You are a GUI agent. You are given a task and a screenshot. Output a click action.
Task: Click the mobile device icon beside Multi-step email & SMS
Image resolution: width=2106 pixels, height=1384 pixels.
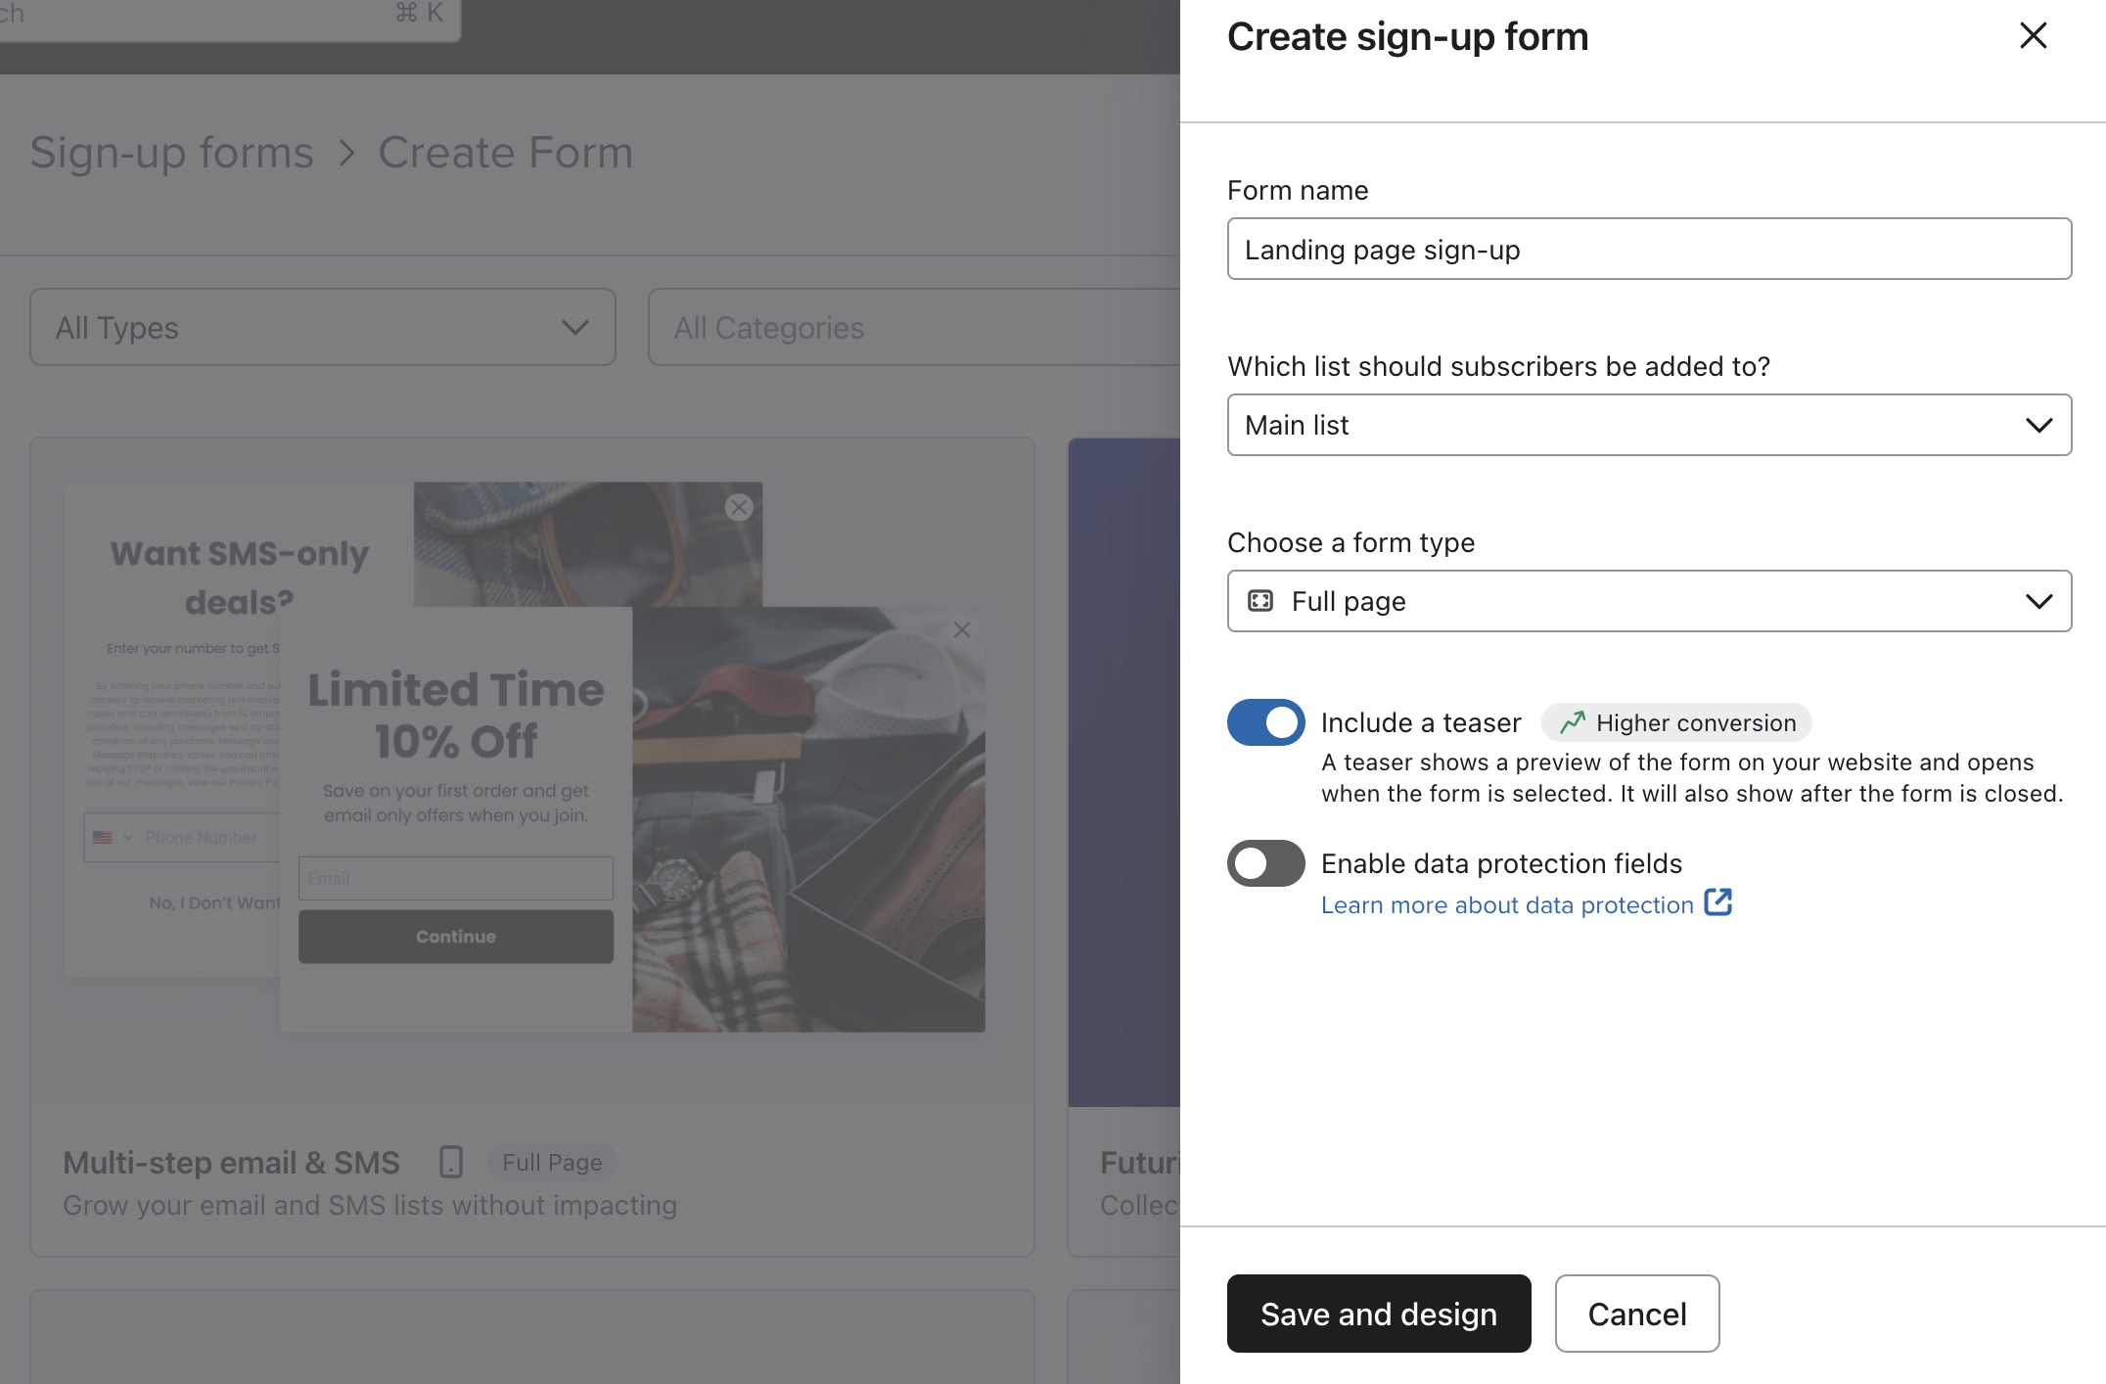pos(449,1162)
